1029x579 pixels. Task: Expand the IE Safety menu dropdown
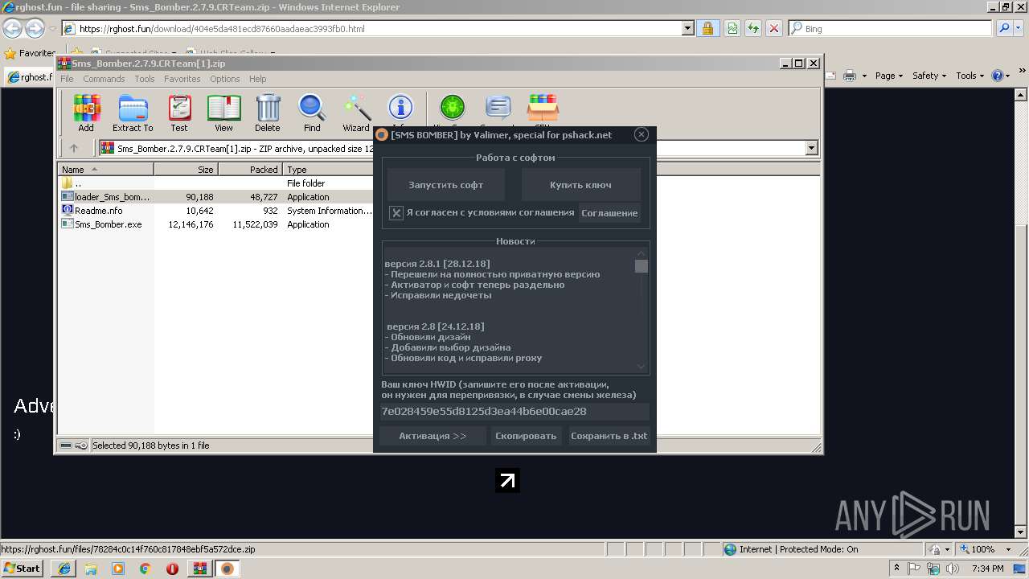point(930,76)
